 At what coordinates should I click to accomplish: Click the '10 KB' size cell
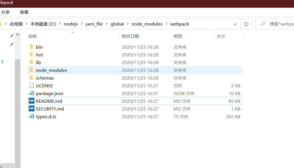[234, 93]
